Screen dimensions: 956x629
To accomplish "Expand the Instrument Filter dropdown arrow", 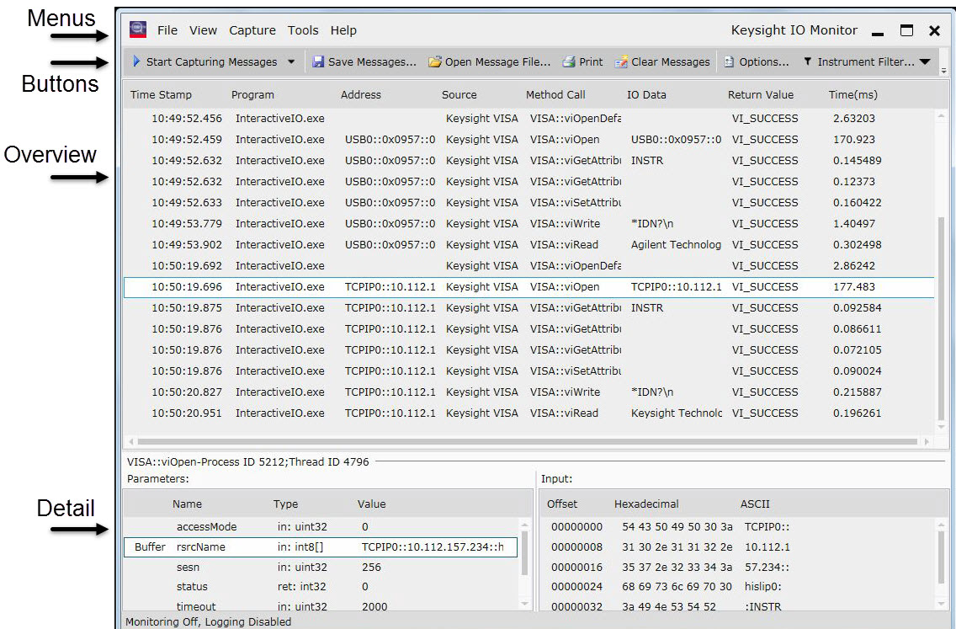I will (925, 61).
